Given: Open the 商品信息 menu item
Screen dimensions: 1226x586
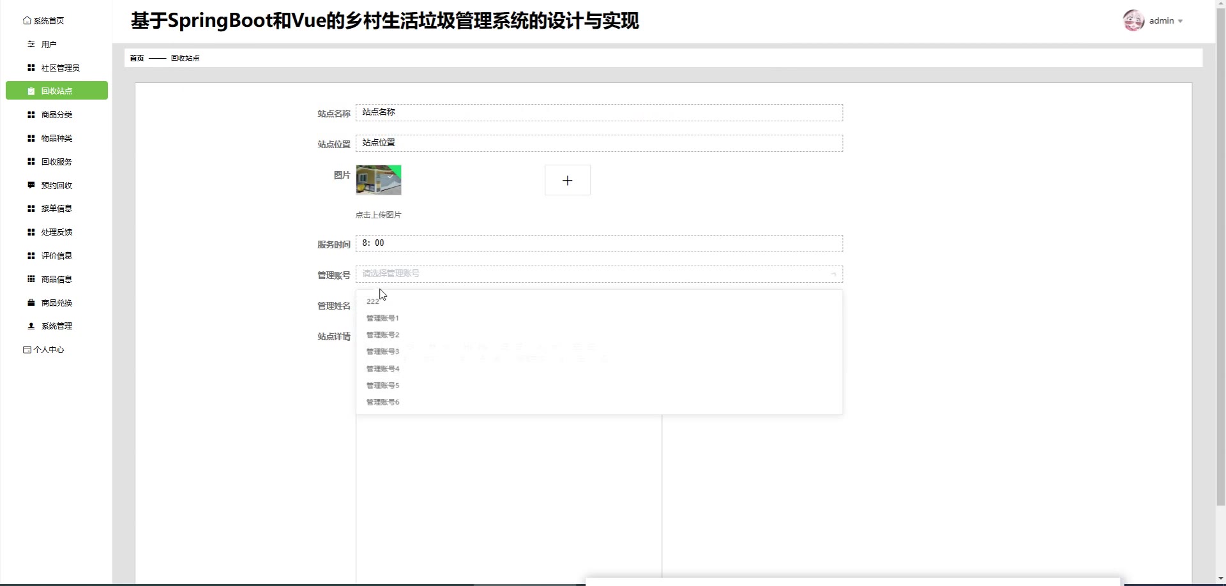Looking at the screenshot, I should 56,279.
